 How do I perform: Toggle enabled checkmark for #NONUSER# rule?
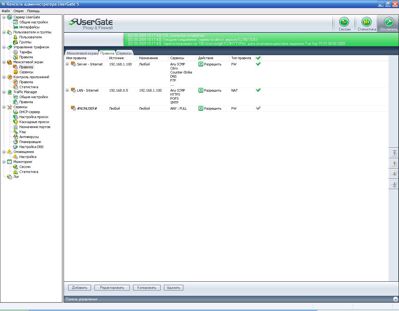[x=258, y=108]
